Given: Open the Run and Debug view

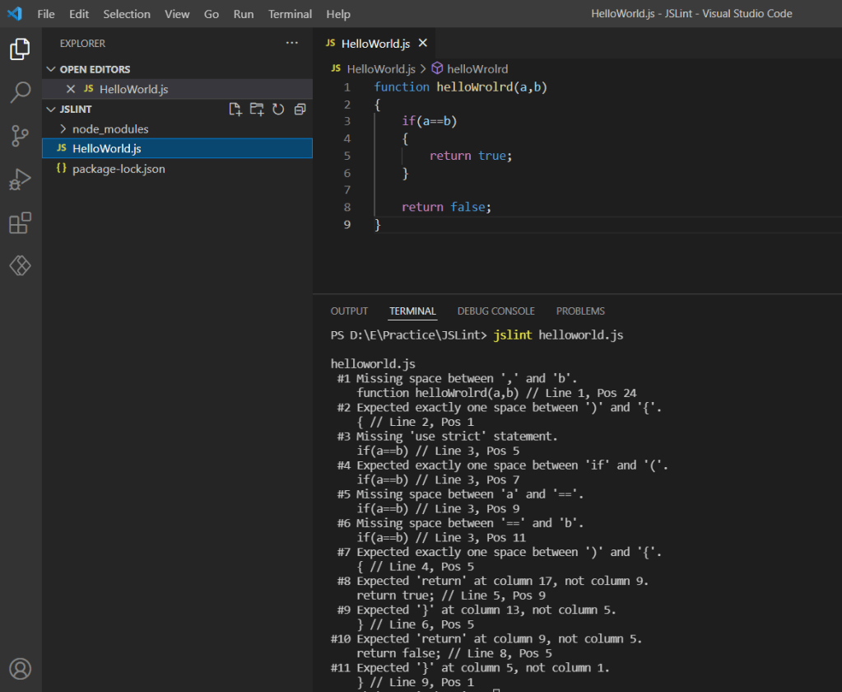Looking at the screenshot, I should (21, 180).
